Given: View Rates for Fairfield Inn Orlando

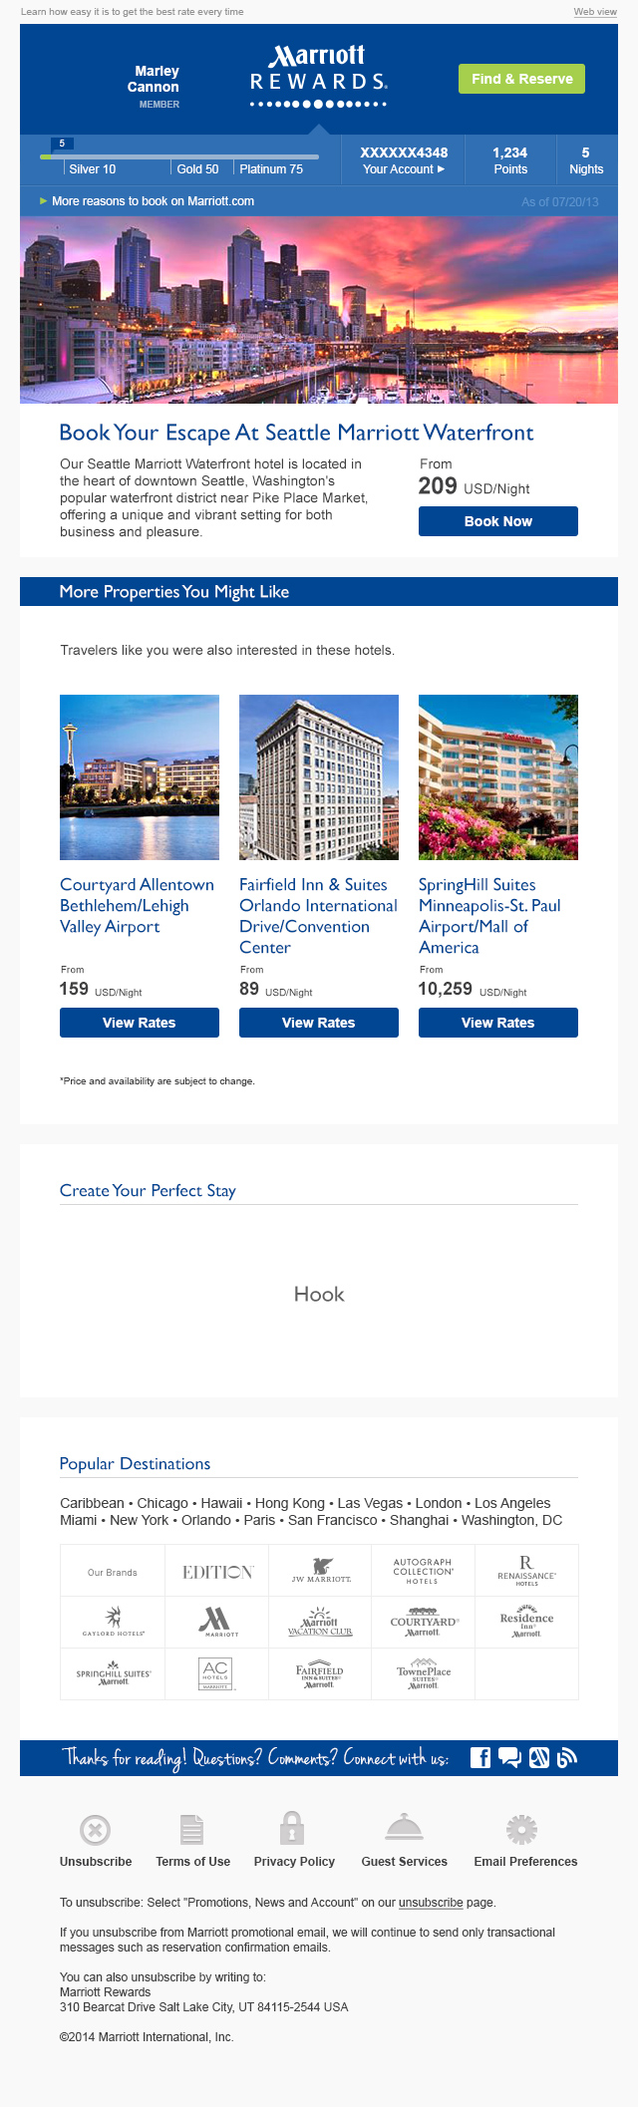Looking at the screenshot, I should point(319,1023).
